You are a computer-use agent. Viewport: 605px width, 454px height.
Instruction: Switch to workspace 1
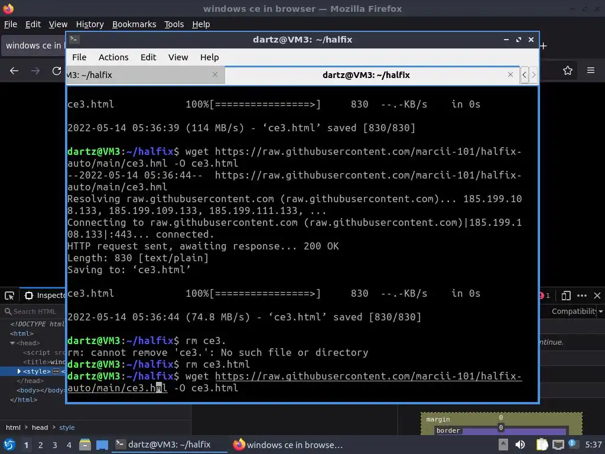click(26, 445)
